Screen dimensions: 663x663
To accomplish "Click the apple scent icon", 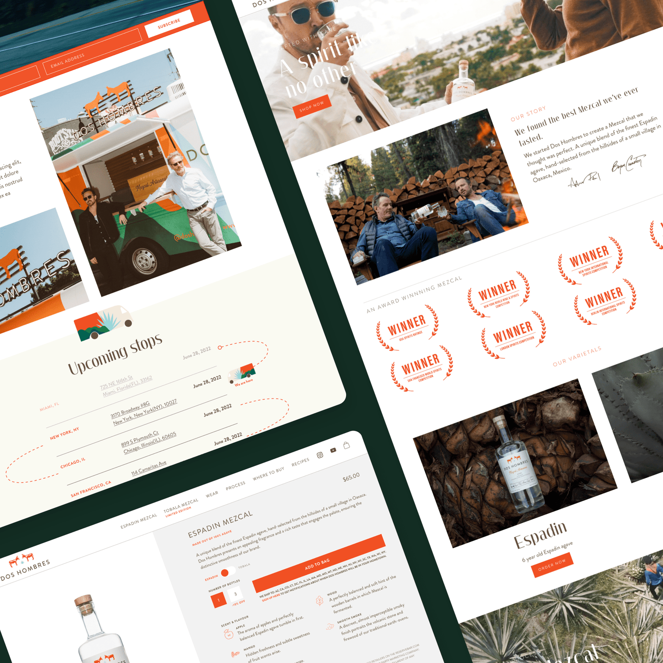I will [x=229, y=635].
